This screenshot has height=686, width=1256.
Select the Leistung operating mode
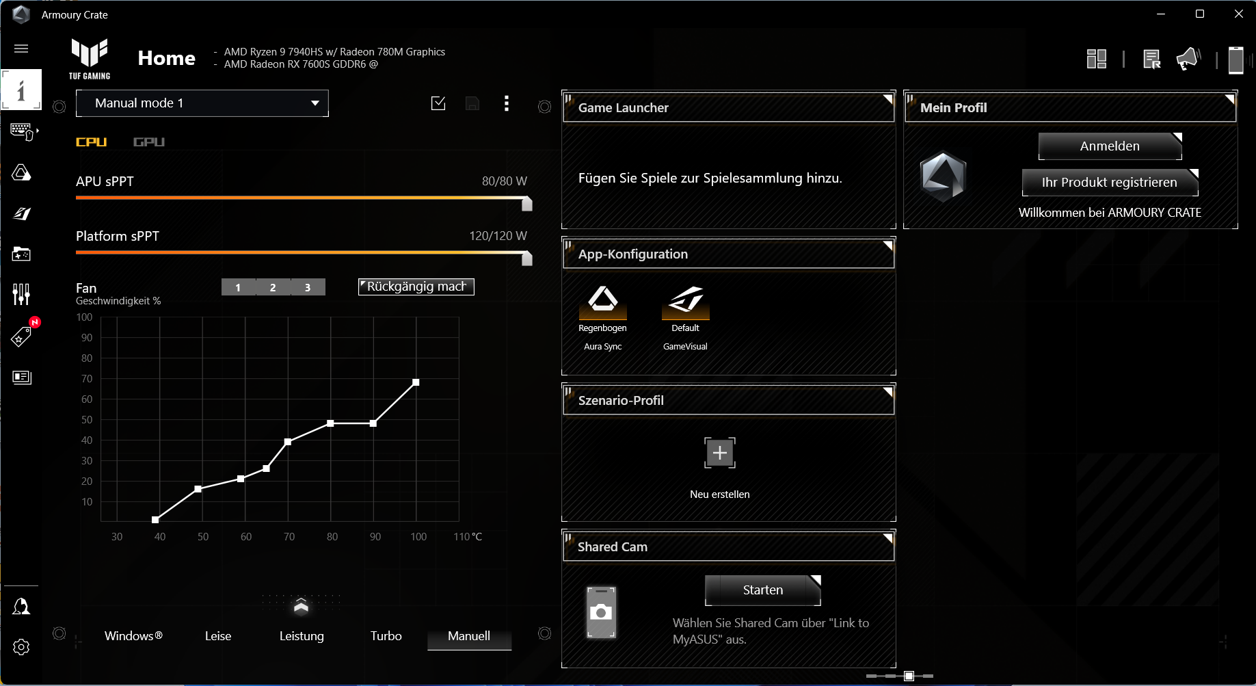click(302, 636)
